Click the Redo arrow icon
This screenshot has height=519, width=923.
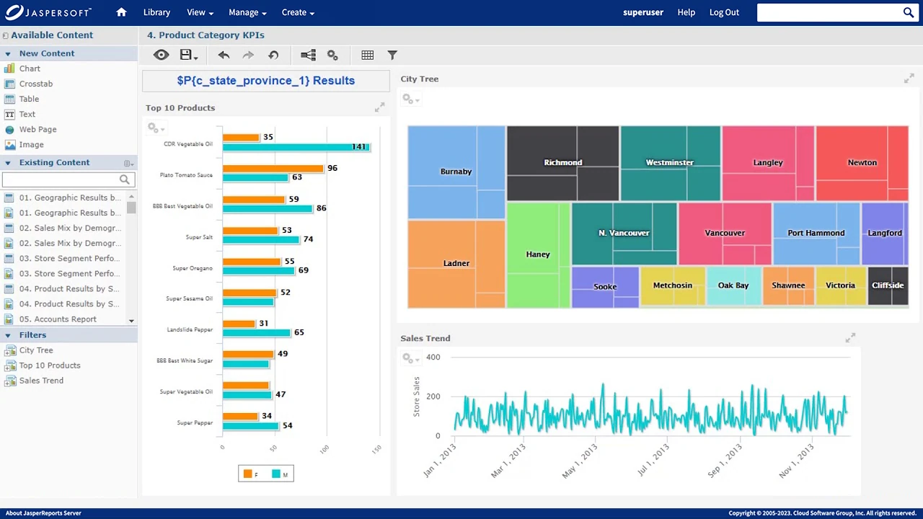coord(248,55)
